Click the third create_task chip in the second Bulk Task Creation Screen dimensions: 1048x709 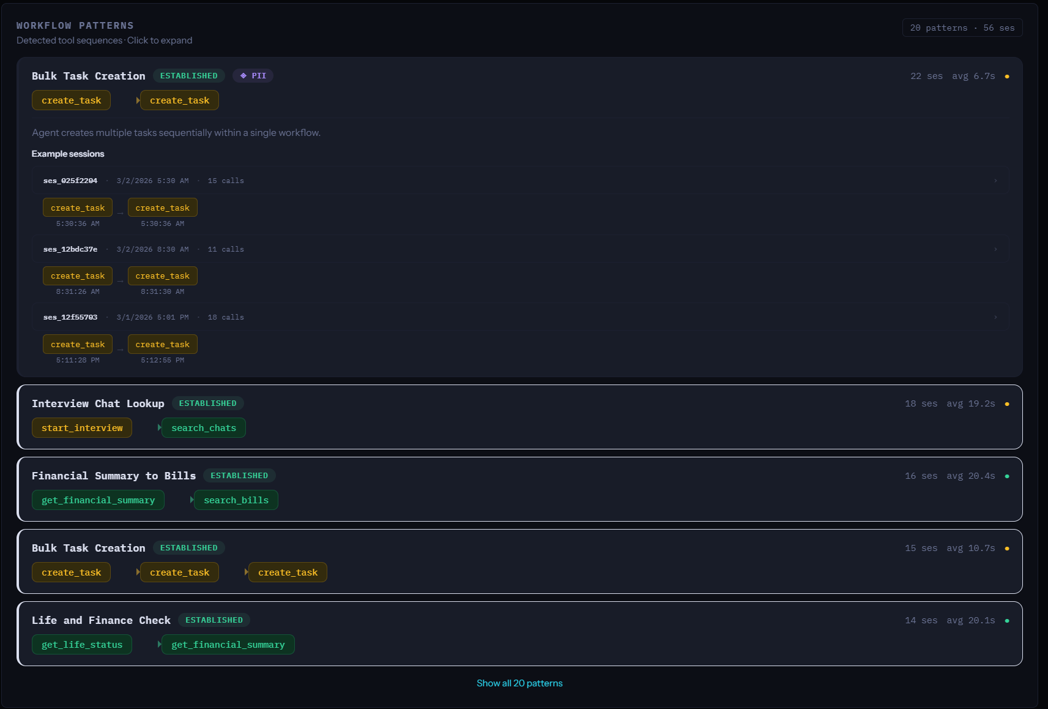(288, 572)
